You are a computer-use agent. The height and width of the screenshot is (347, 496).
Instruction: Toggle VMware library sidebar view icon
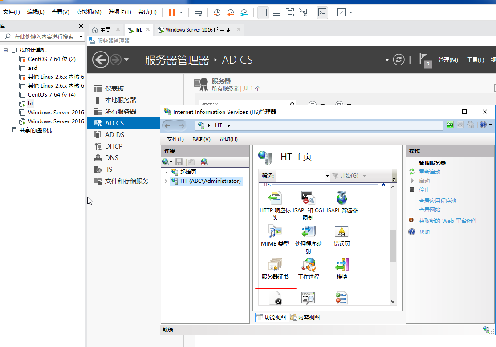tap(263, 12)
